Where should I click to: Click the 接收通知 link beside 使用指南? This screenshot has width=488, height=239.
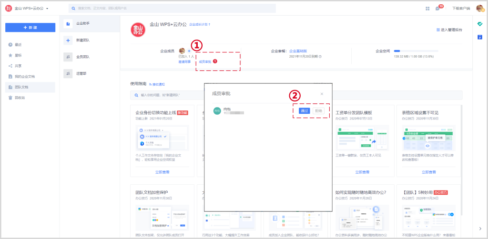pyautogui.click(x=157, y=84)
